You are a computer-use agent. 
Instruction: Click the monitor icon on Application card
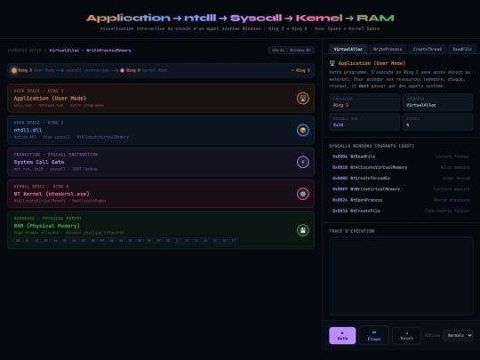pyautogui.click(x=303, y=99)
